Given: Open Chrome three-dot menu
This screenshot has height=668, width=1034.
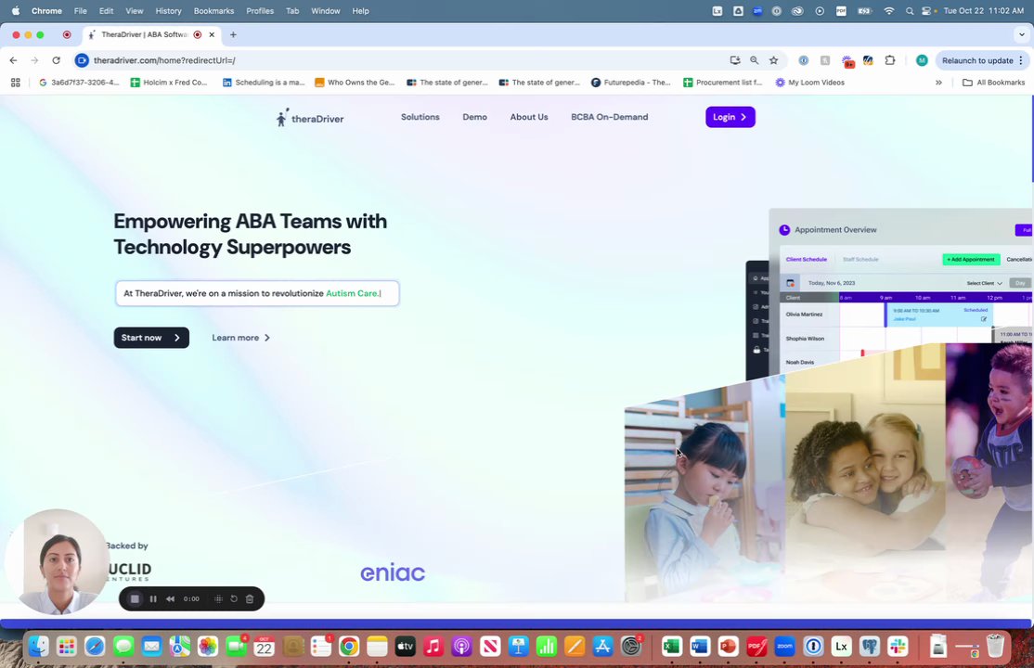Looking at the screenshot, I should [1021, 60].
